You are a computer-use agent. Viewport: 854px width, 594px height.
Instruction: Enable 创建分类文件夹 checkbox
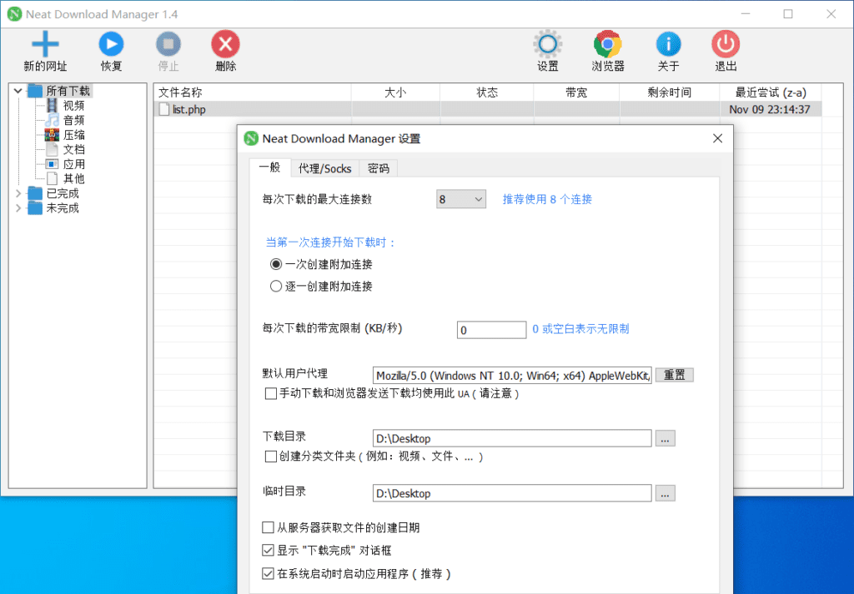point(271,457)
